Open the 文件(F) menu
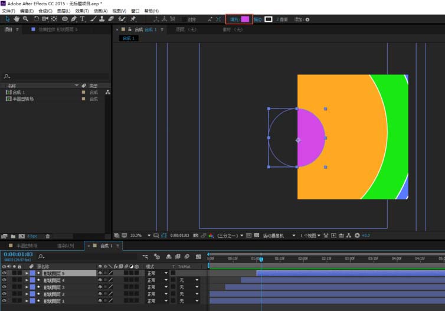 point(8,11)
